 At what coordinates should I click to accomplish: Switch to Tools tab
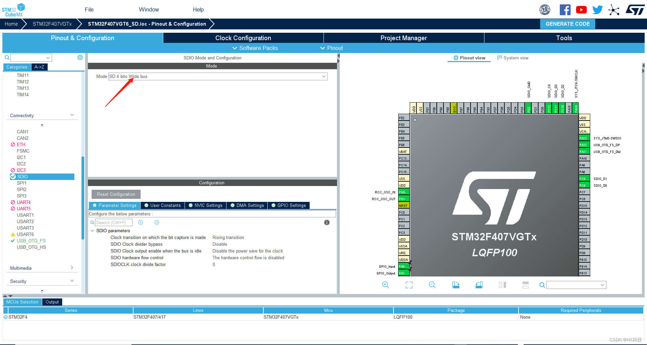pyautogui.click(x=564, y=38)
